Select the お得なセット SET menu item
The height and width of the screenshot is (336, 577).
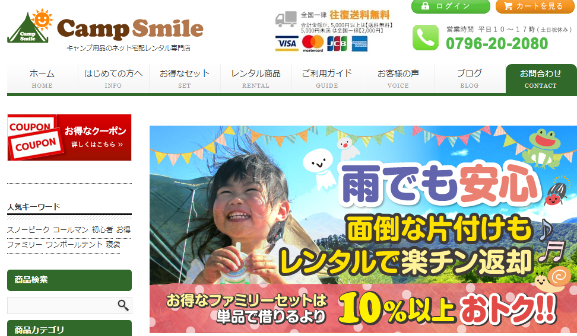pyautogui.click(x=185, y=78)
